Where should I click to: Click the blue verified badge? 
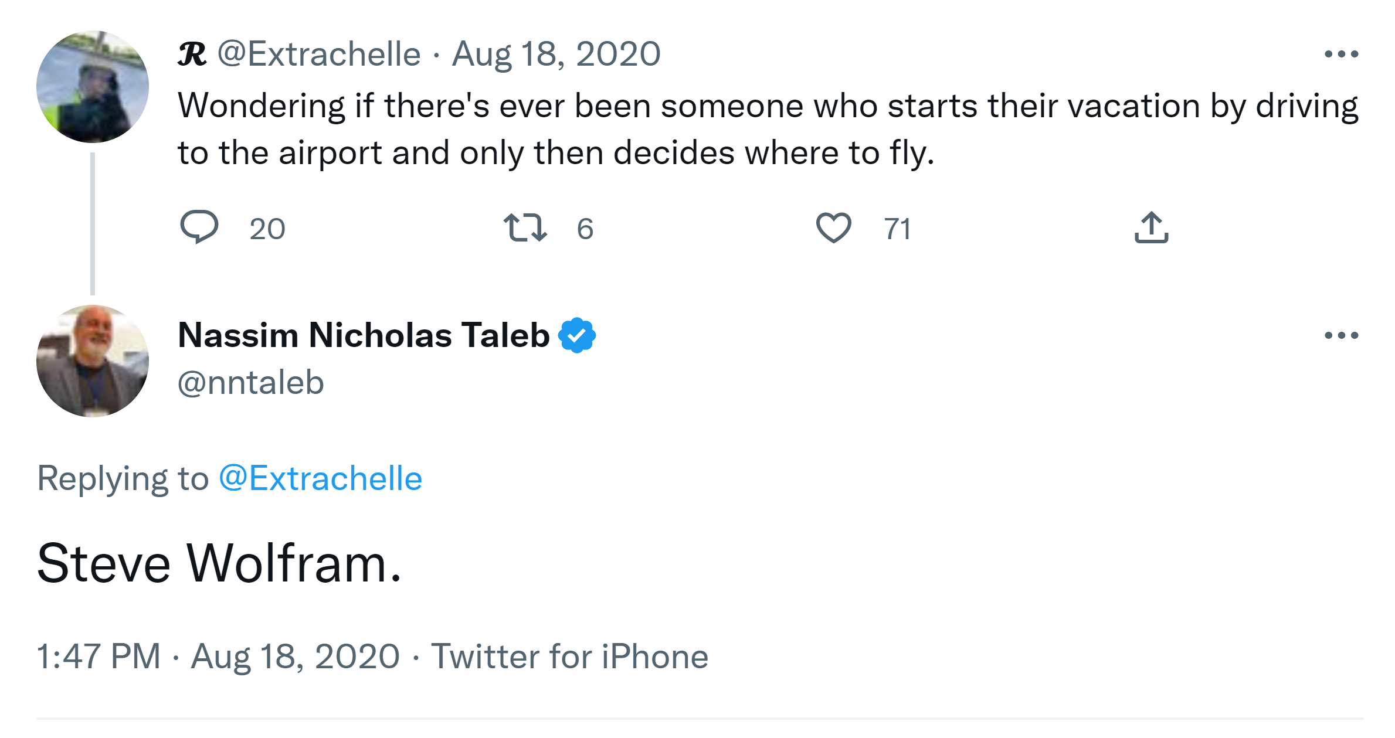coord(577,335)
